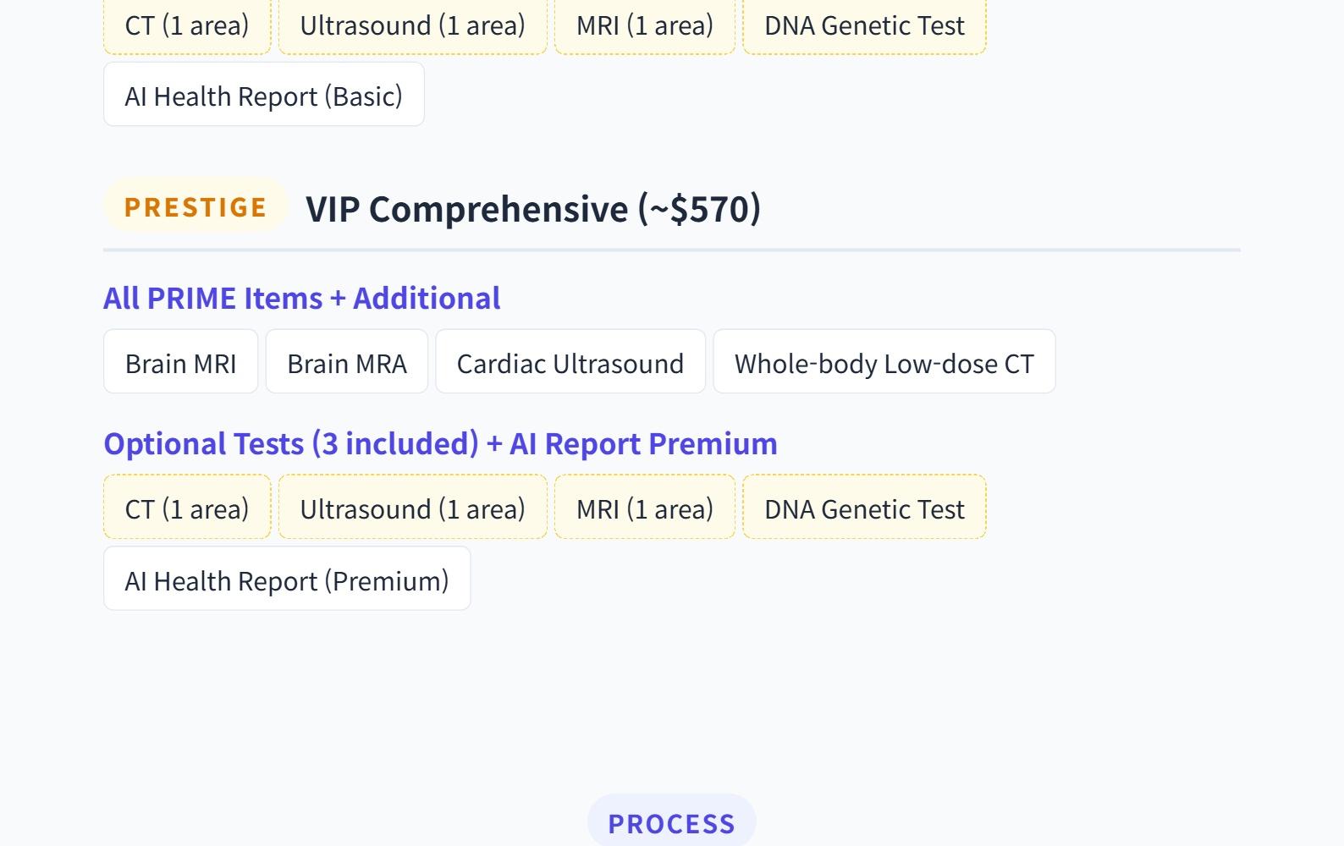Click the PRESTIGE badge
Viewport: 1344px width, 846px height.
tap(196, 206)
